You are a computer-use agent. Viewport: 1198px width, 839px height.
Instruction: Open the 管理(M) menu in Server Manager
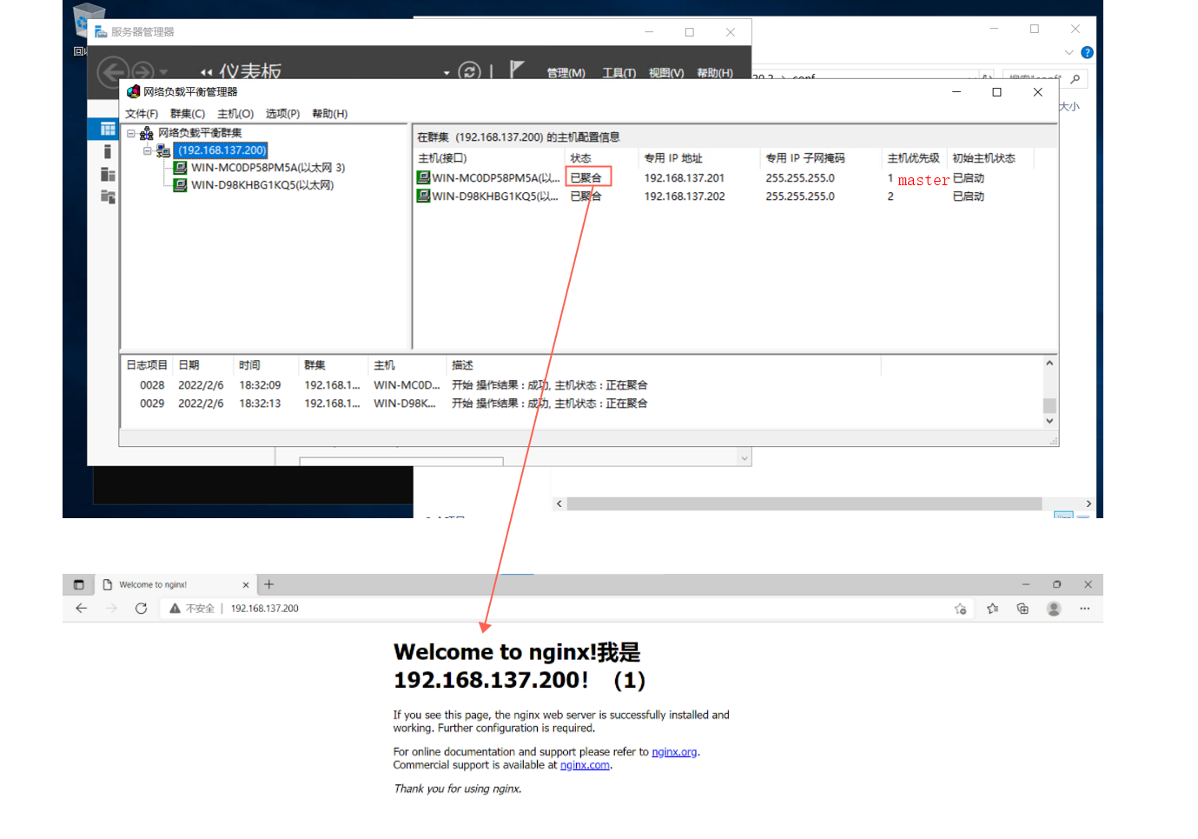click(566, 73)
